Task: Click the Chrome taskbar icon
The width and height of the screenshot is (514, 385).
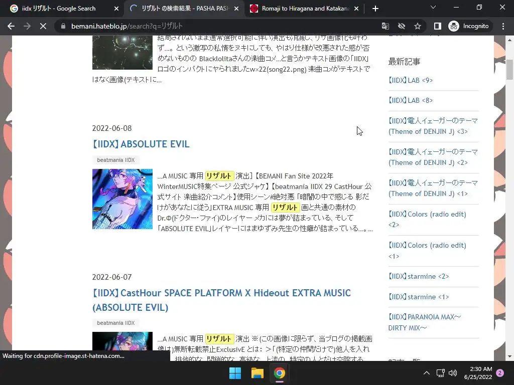Action: (x=280, y=373)
